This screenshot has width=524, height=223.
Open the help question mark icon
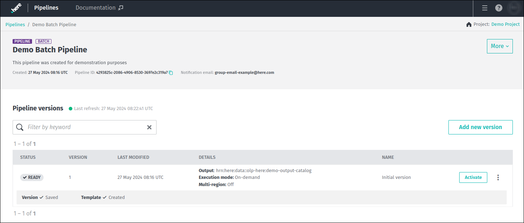498,8
